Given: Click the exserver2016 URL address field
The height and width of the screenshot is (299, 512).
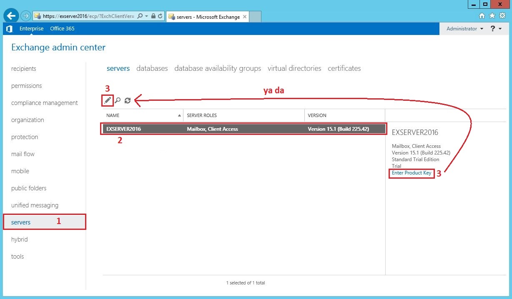Looking at the screenshot, I should click(x=88, y=16).
